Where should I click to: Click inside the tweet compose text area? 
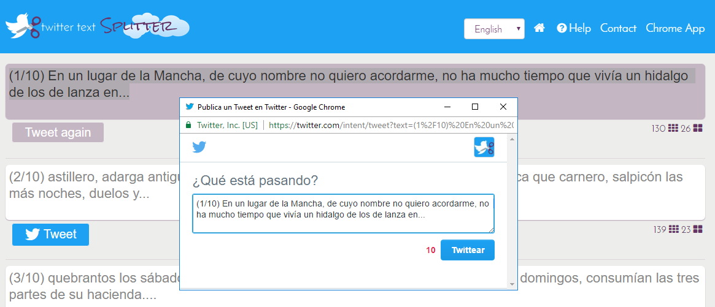[343, 214]
